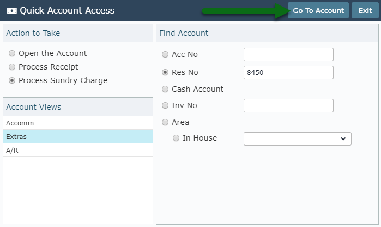Click the Quick Account Access title
381x227 pixels.
click(67, 11)
